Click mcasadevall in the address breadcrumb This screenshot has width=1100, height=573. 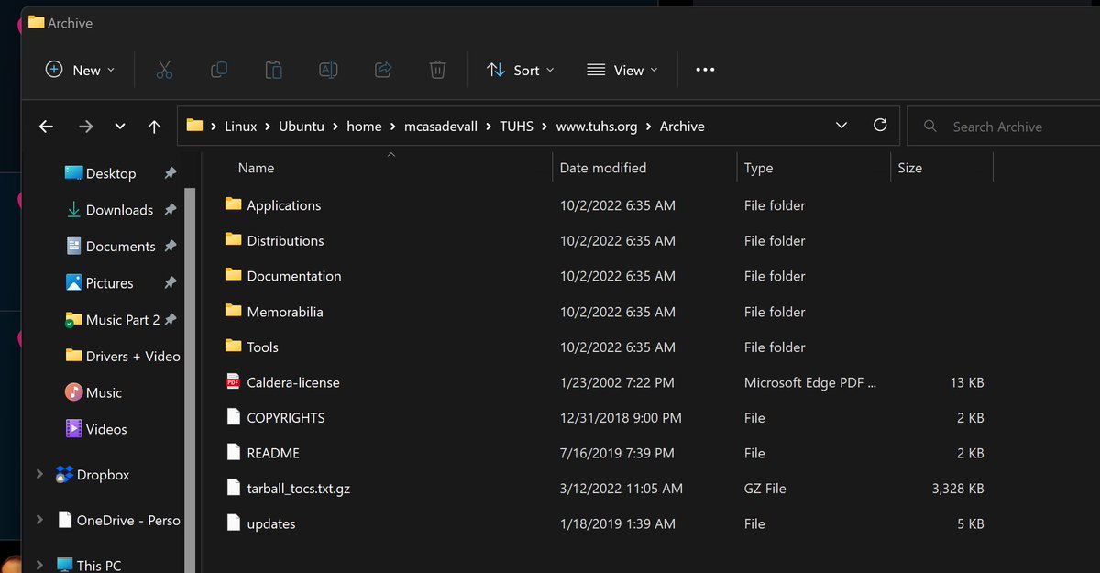pos(441,127)
